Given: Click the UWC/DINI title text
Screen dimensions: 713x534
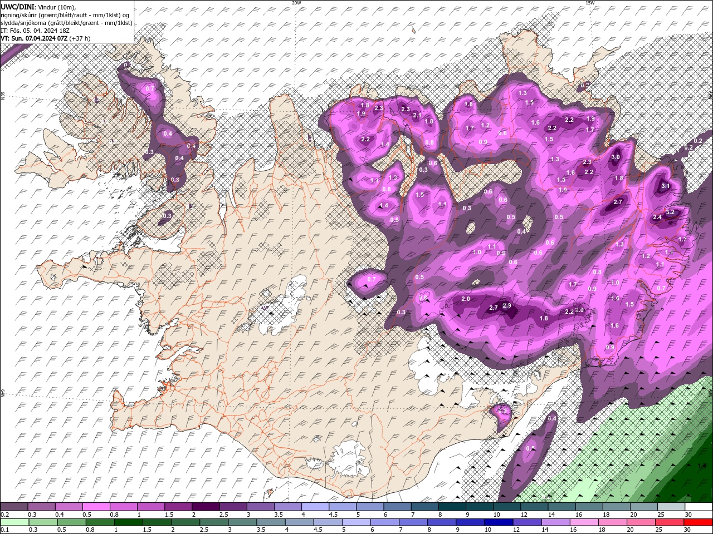Looking at the screenshot, I should click(x=18, y=6).
